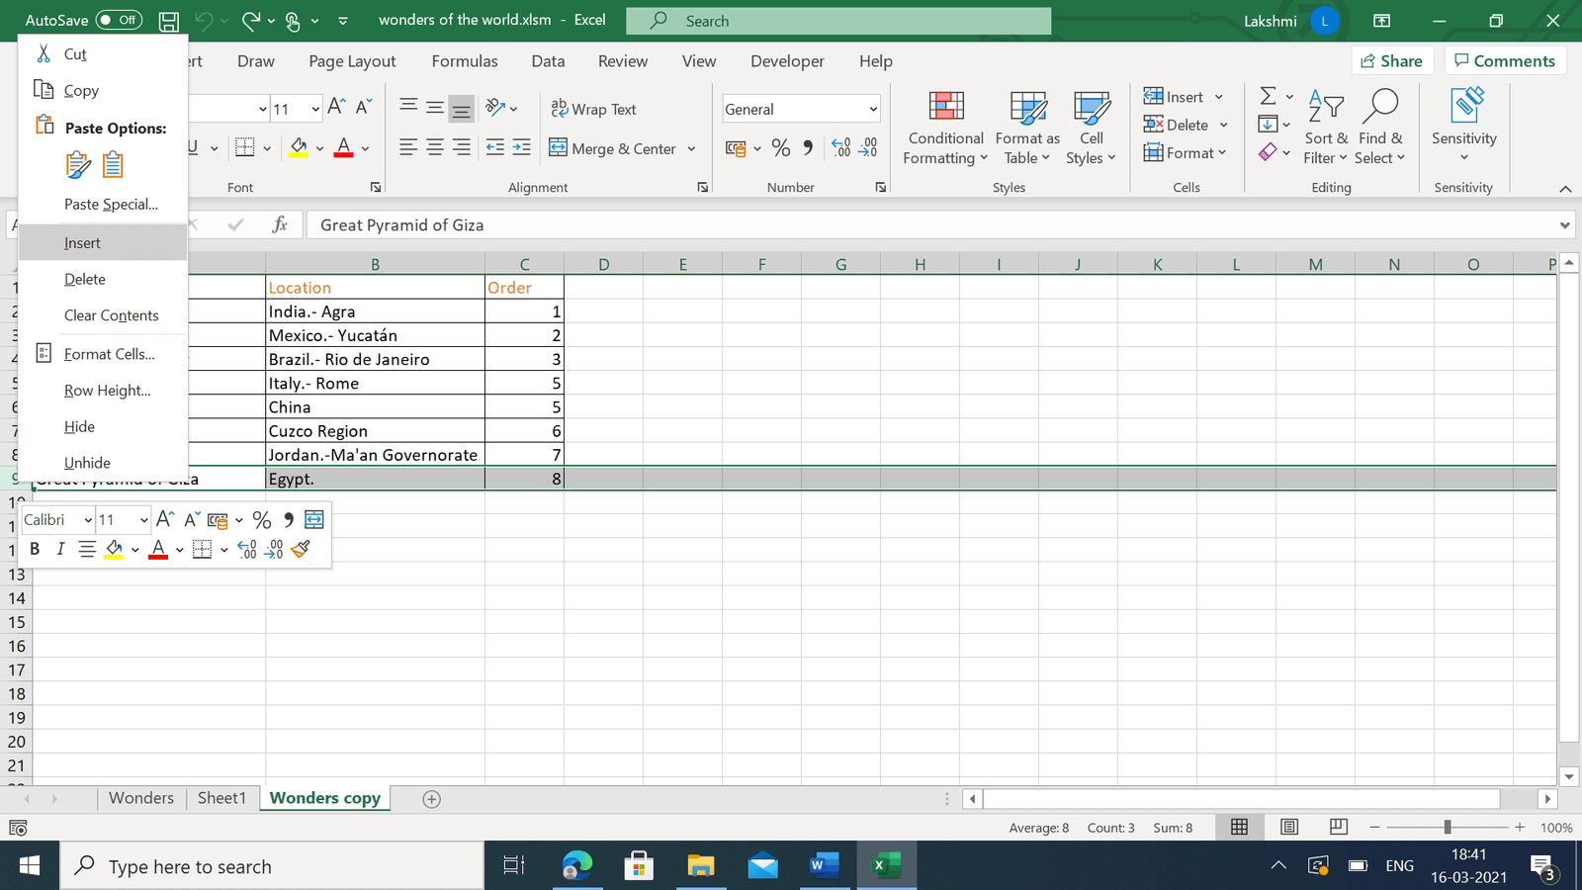Toggle Italic in the mini toolbar
The image size is (1582, 890).
coord(60,549)
